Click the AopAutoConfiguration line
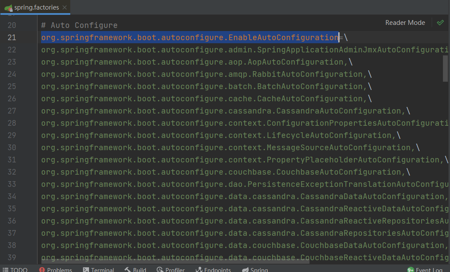Viewport: 450px width, 272px height. click(197, 62)
